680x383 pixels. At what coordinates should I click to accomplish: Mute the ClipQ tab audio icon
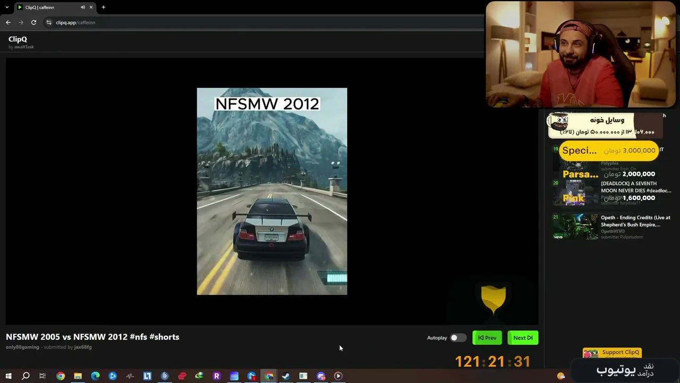pos(83,7)
